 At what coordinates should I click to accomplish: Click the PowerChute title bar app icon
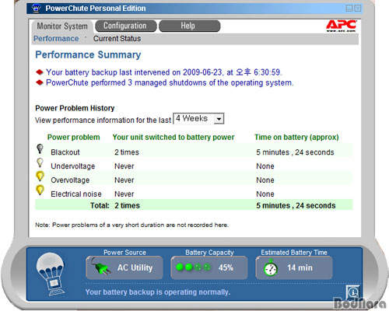pyautogui.click(x=36, y=9)
